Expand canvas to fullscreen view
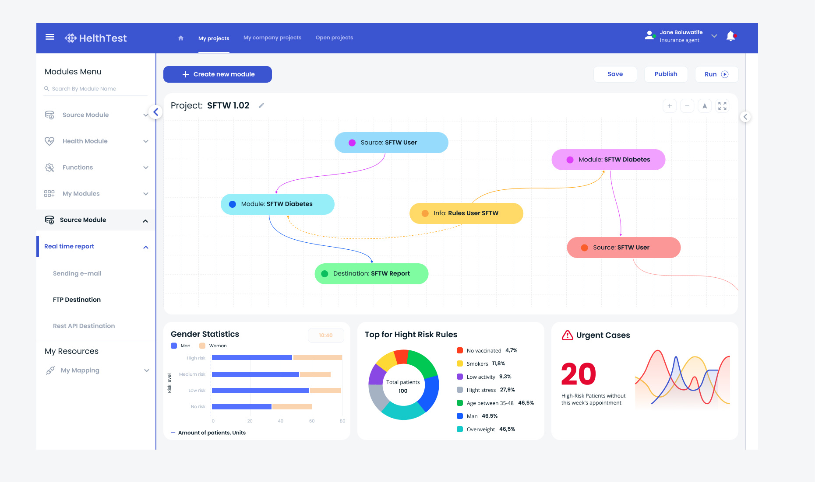 pos(722,106)
